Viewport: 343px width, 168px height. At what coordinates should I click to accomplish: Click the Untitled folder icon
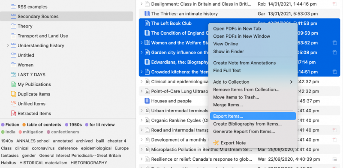[x=13, y=55]
